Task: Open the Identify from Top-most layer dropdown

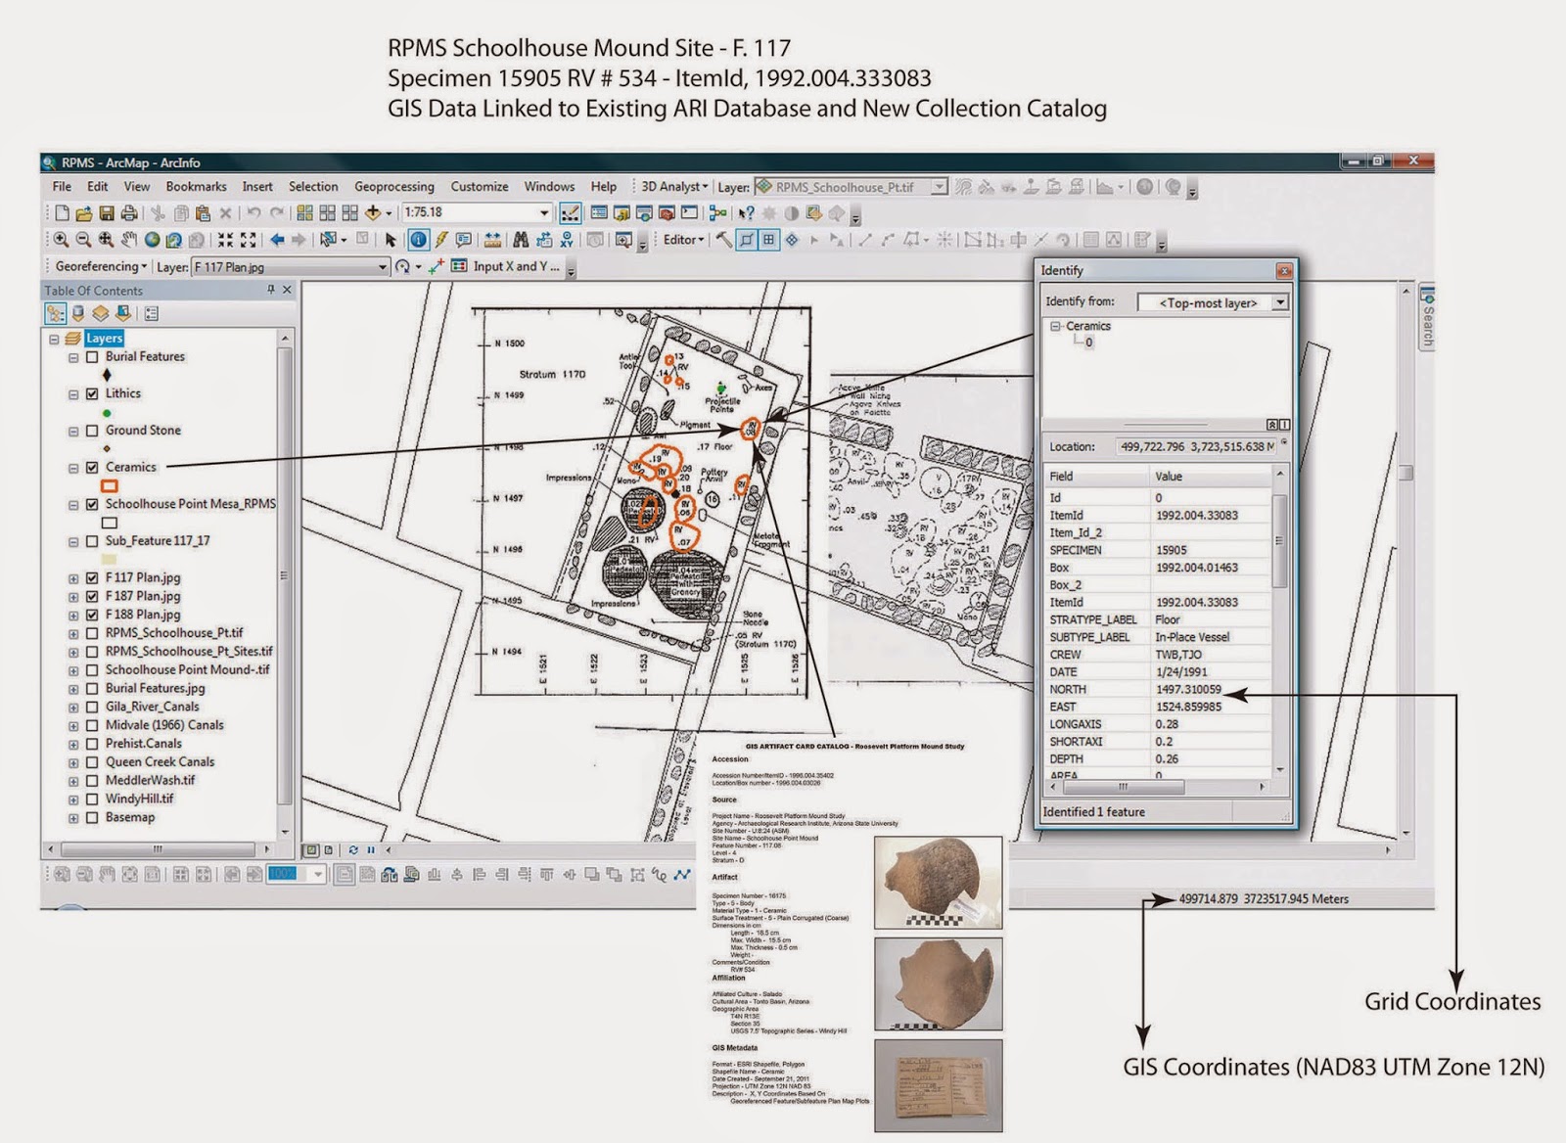Action: pos(1280,303)
